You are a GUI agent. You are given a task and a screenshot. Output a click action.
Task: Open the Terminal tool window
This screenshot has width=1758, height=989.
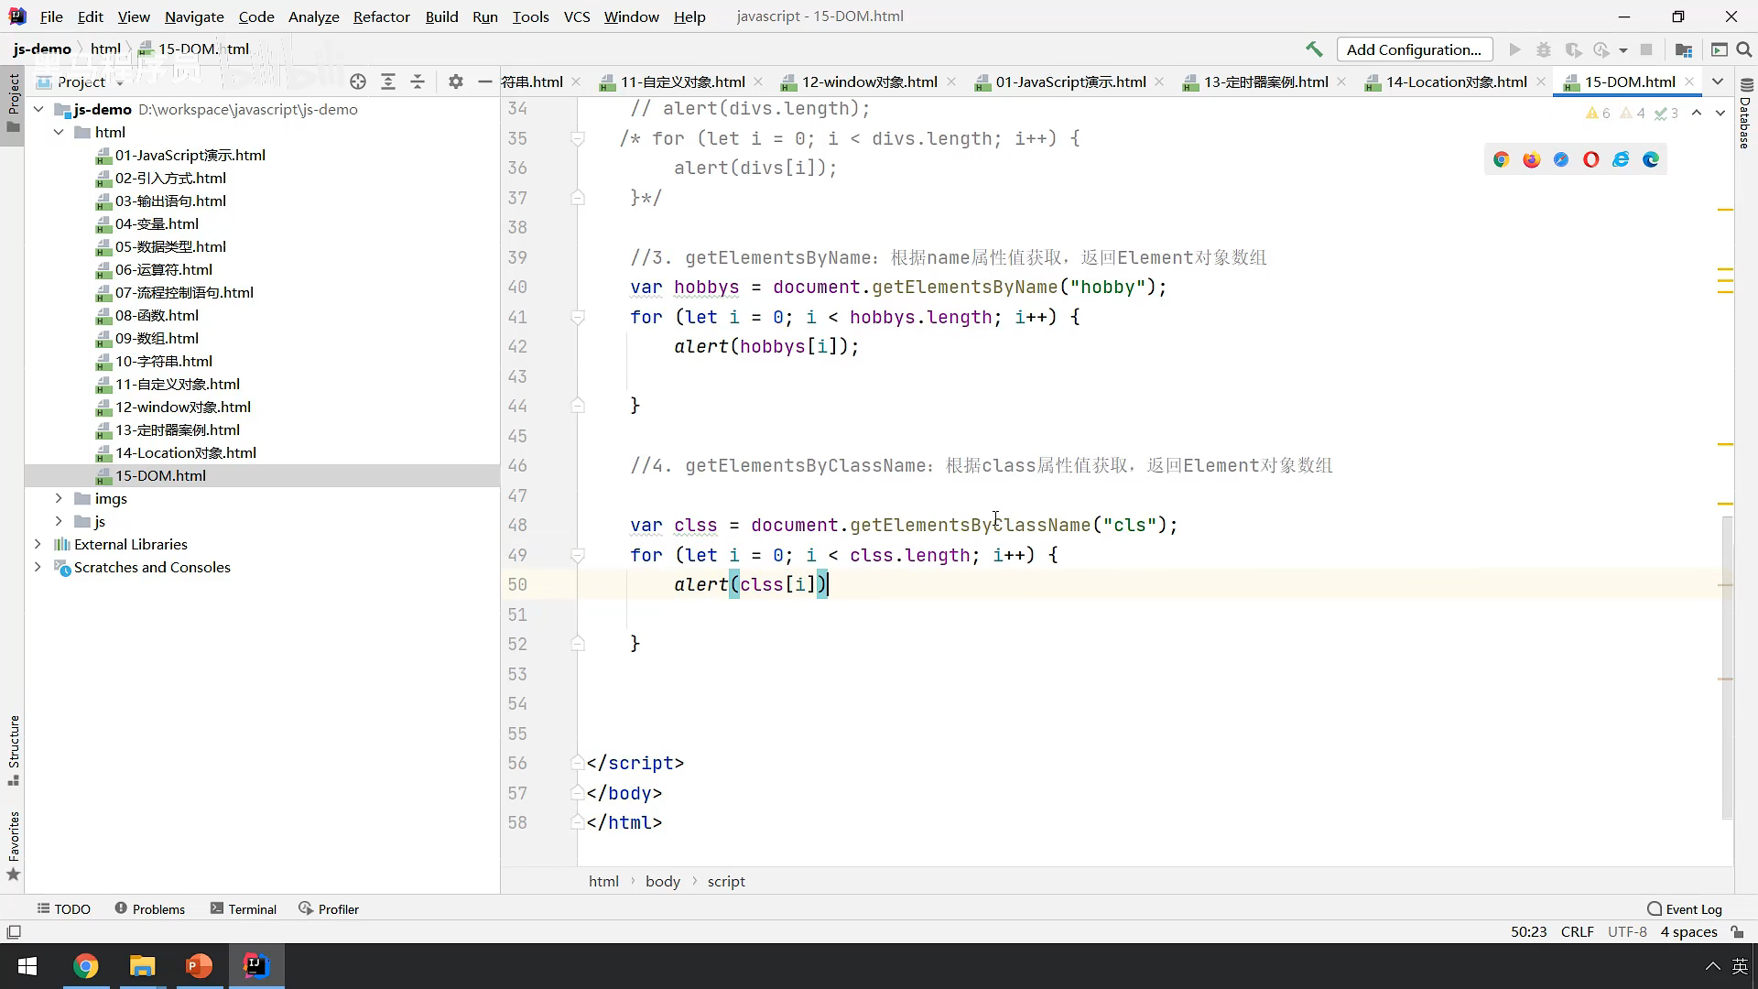243,908
